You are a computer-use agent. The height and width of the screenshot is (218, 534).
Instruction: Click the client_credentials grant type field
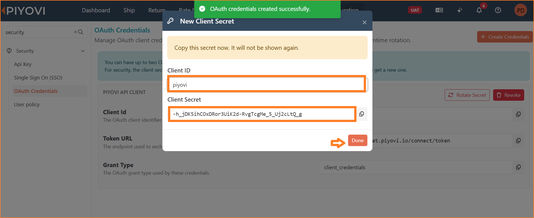416,167
